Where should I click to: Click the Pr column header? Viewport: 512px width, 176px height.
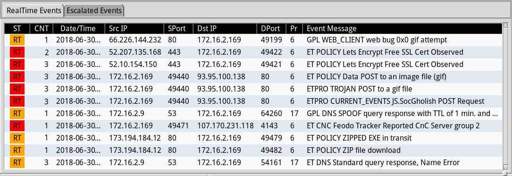click(x=294, y=28)
